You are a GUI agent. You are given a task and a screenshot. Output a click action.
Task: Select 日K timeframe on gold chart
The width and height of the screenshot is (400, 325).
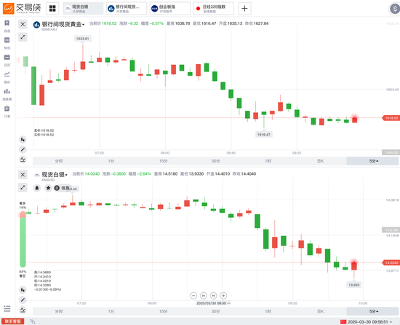coord(320,161)
